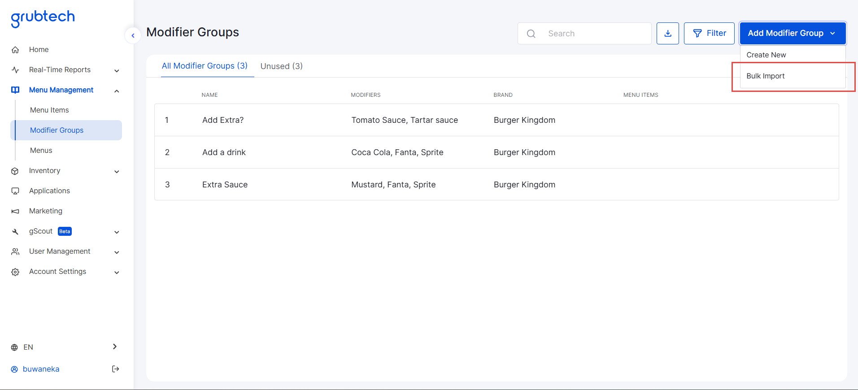Click Burger Kingdom in Extra Sauce row
Image resolution: width=858 pixels, height=390 pixels.
click(x=524, y=185)
